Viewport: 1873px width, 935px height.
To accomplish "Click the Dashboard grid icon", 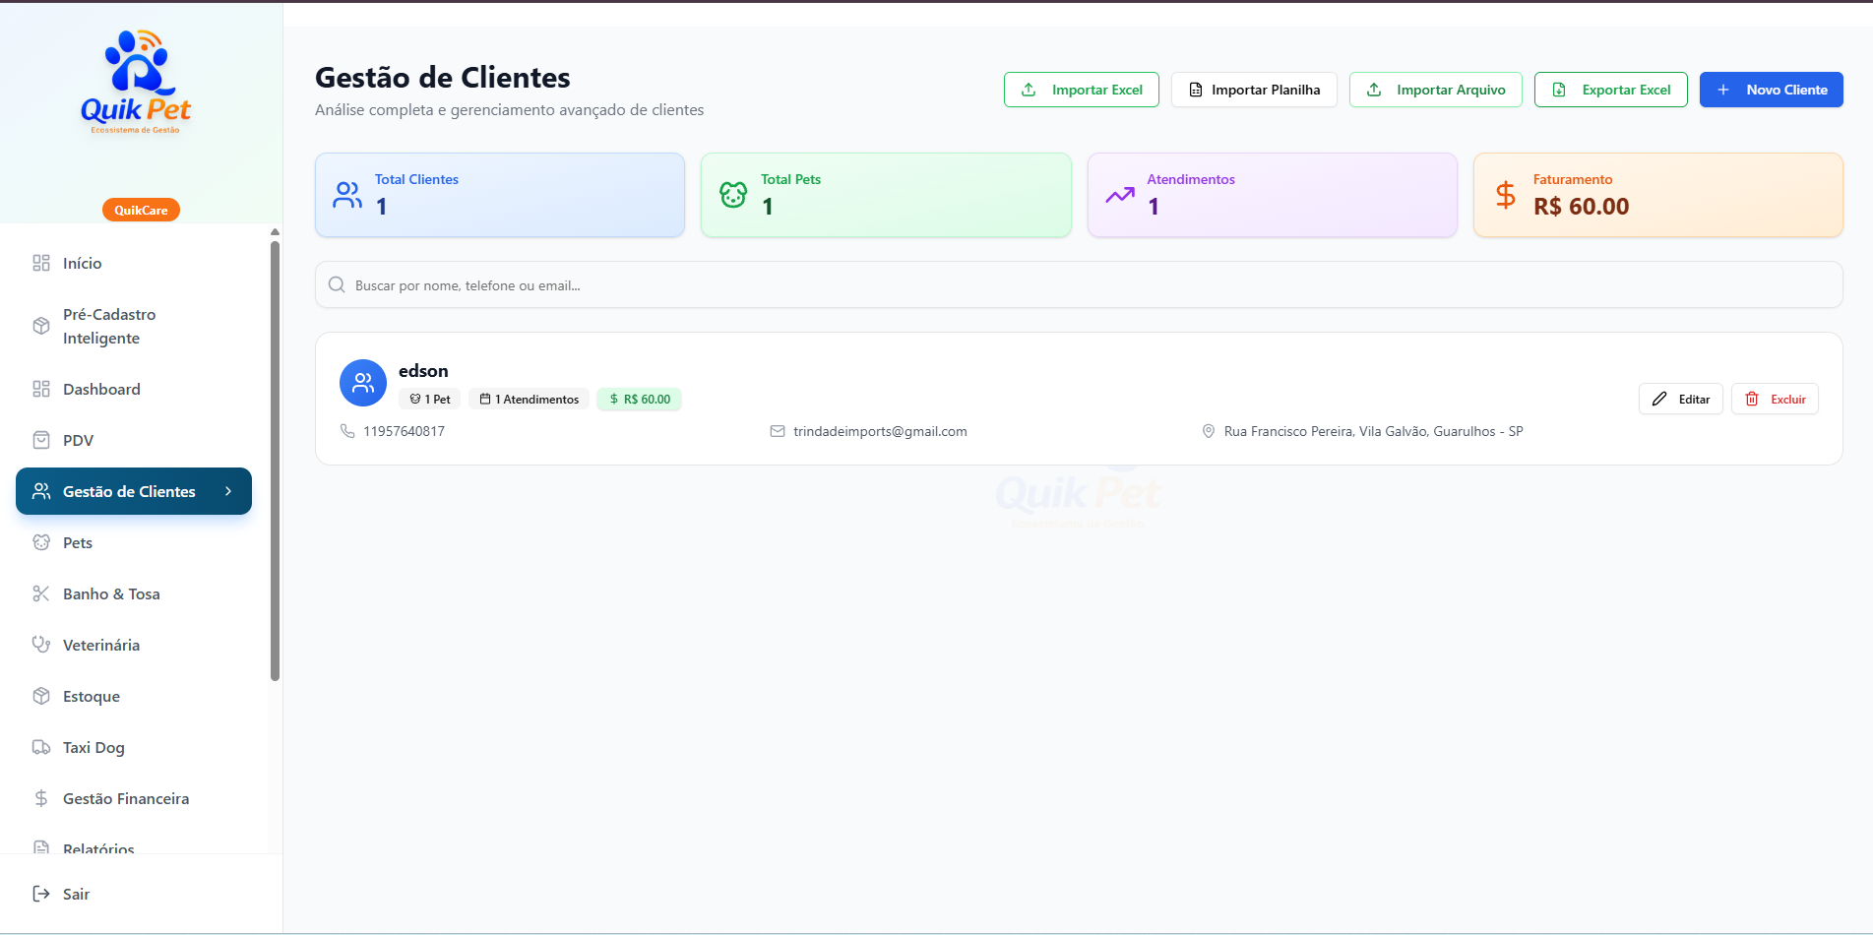I will click(x=41, y=389).
